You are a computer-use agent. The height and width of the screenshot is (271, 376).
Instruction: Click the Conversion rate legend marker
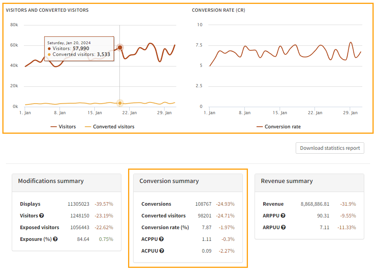260,126
